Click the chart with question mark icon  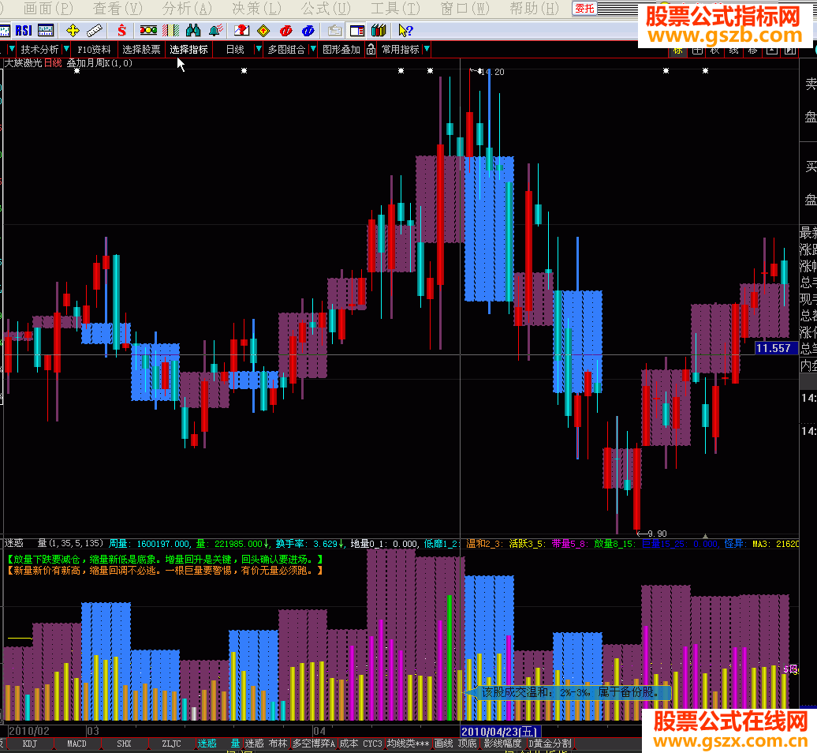(x=241, y=31)
